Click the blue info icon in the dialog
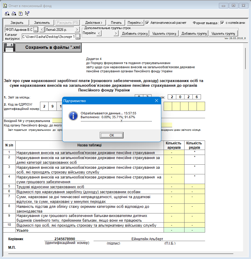 (x=73, y=116)
